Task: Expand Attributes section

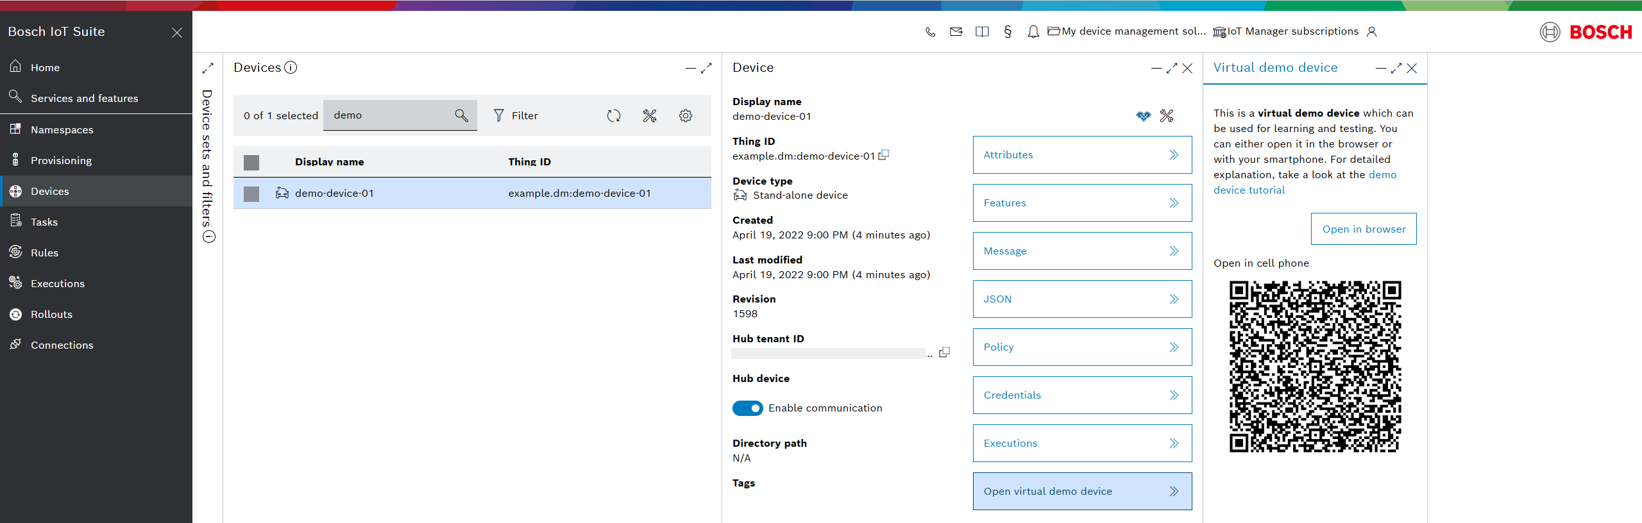Action: [x=1082, y=154]
